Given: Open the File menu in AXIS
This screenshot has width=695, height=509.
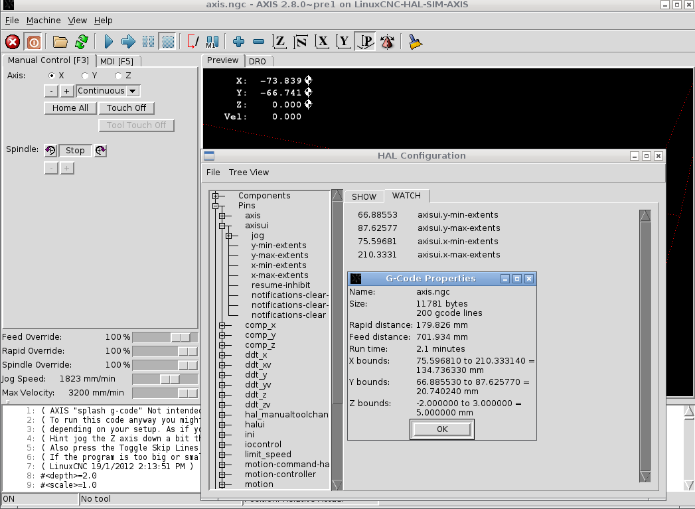Looking at the screenshot, I should 12,21.
